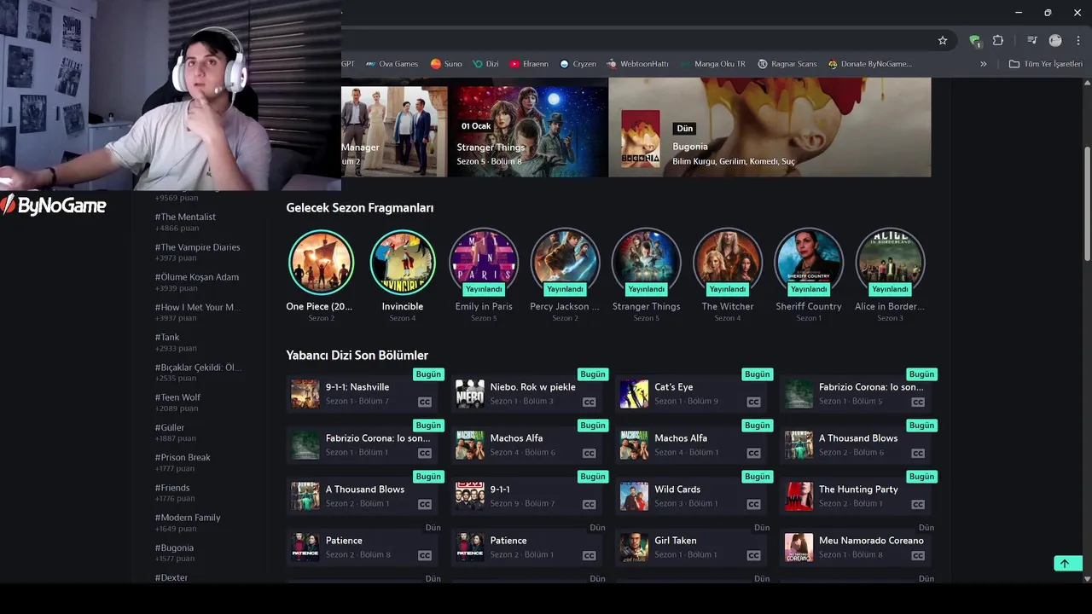
Task: Bookmark this page with the star icon
Action: 943,40
